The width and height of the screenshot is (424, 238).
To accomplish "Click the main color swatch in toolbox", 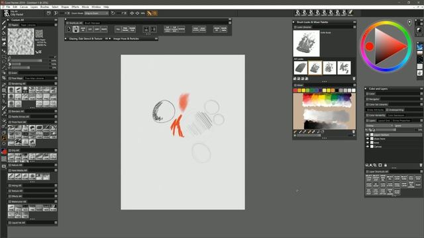I will pos(4,152).
